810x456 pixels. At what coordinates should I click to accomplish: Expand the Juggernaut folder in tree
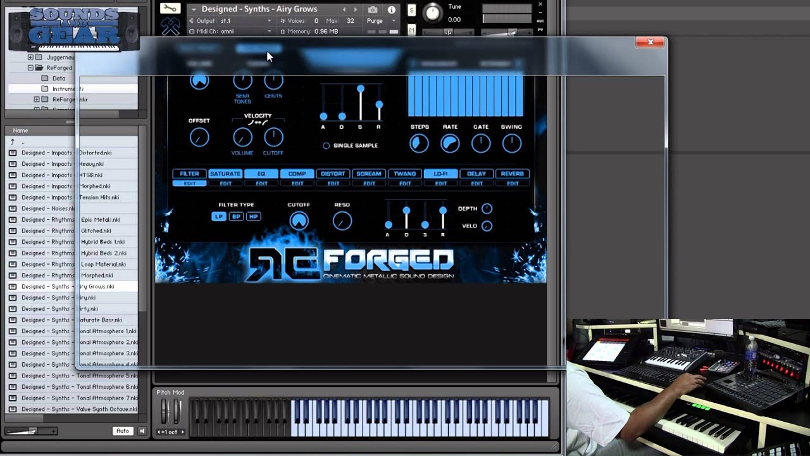[x=30, y=57]
